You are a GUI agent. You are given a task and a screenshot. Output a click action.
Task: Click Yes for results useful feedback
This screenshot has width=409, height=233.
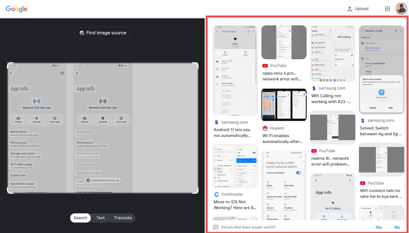click(x=379, y=227)
